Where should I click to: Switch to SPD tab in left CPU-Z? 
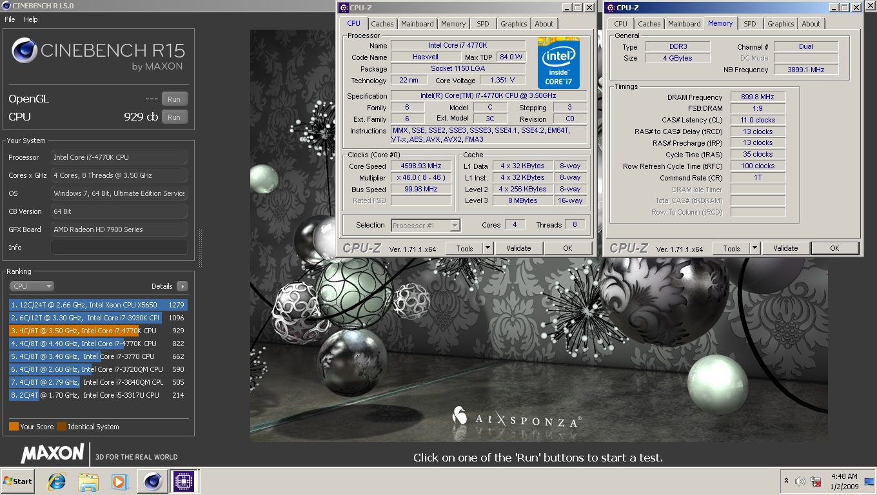[x=483, y=24]
